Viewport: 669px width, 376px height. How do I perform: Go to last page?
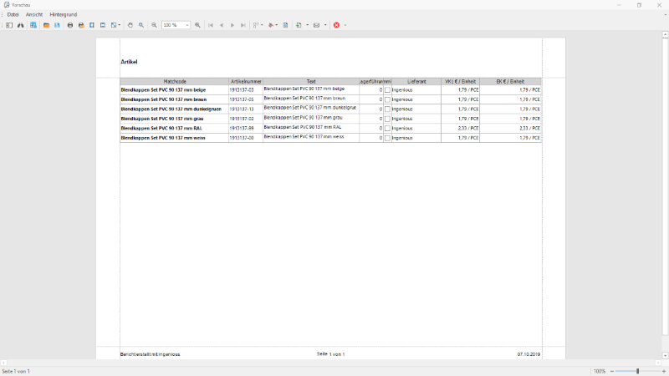point(243,25)
